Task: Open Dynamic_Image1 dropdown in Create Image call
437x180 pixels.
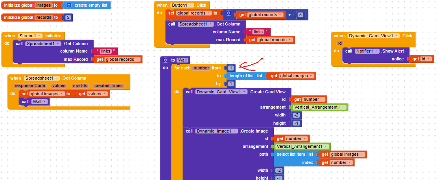Action: pos(235,131)
